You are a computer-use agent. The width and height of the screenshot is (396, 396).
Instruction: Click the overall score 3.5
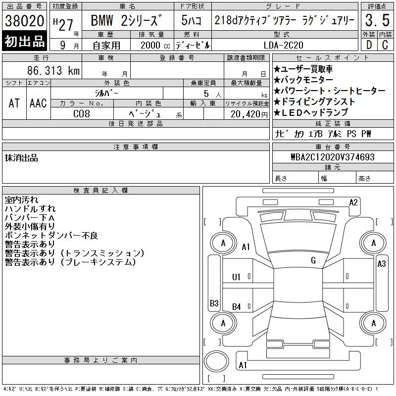(x=377, y=20)
